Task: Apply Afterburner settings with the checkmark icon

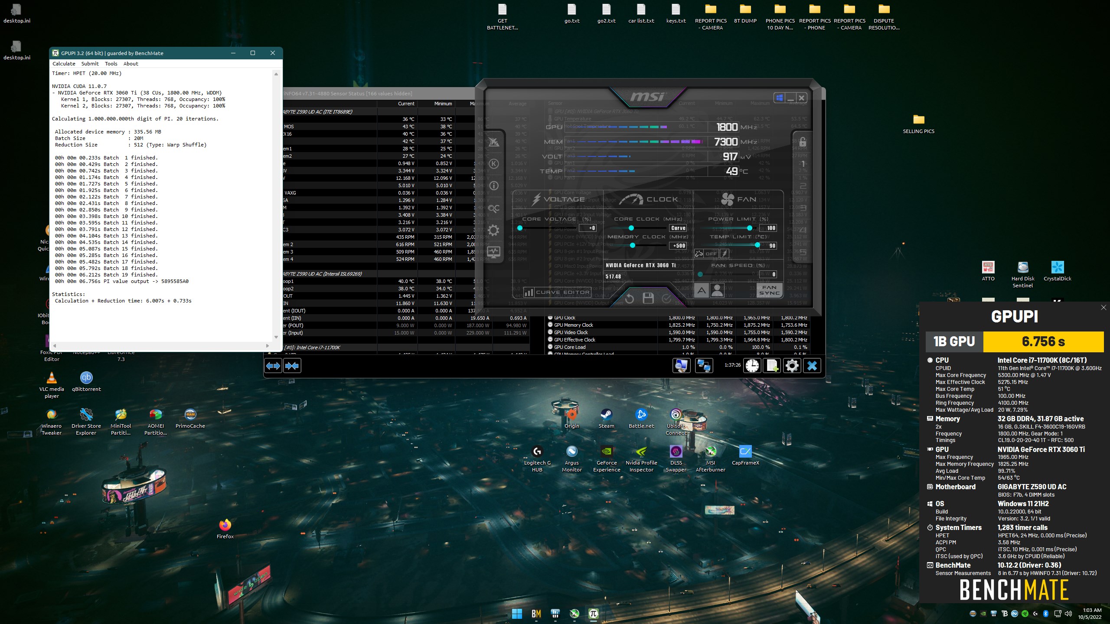Action: coord(667,298)
